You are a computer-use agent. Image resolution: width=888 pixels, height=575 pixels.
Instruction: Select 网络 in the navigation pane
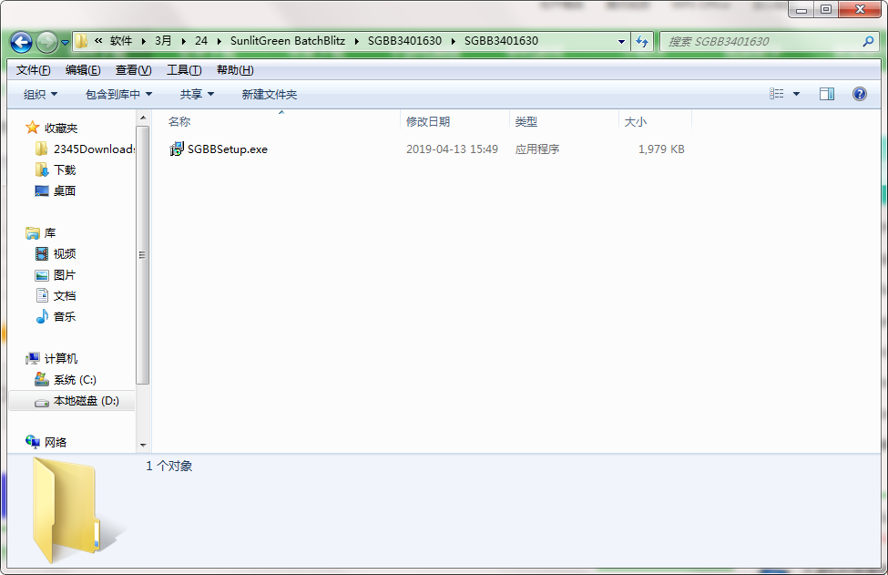(56, 443)
